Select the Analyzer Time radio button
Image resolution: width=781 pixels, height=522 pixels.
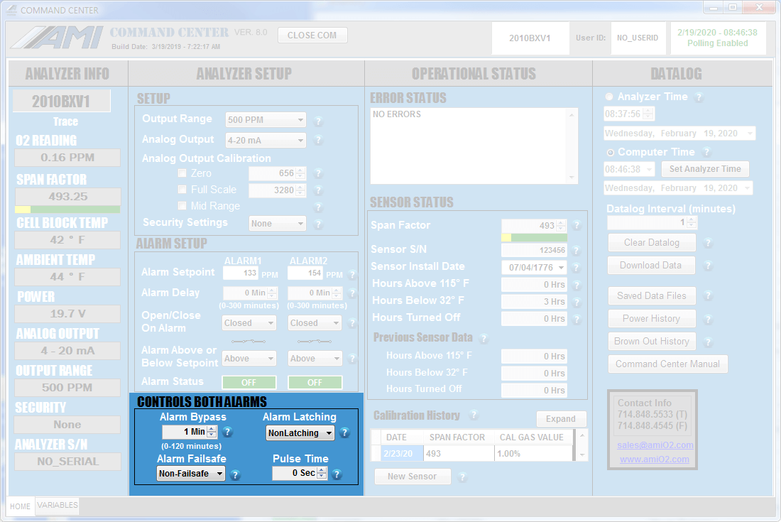[x=608, y=97]
